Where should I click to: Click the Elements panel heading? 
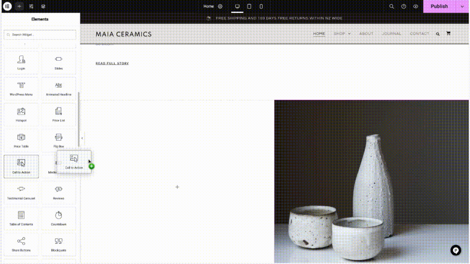[40, 19]
